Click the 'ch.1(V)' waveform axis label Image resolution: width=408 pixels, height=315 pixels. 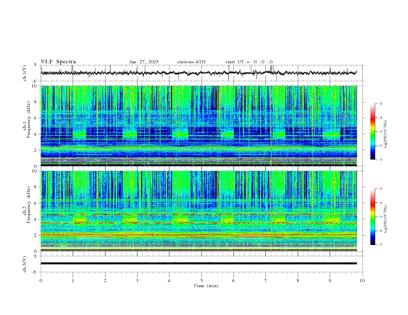25,73
